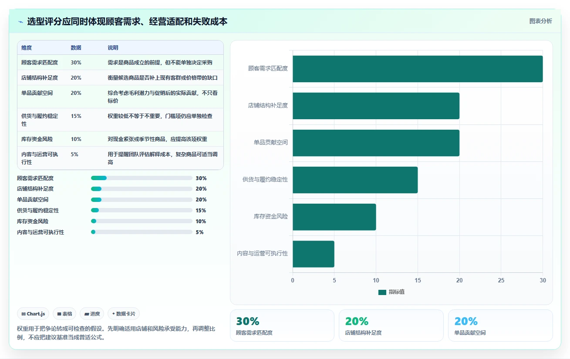570x359 pixels.
Task: Click the title icon beside 选型评分 heading
Action: [x=20, y=22]
